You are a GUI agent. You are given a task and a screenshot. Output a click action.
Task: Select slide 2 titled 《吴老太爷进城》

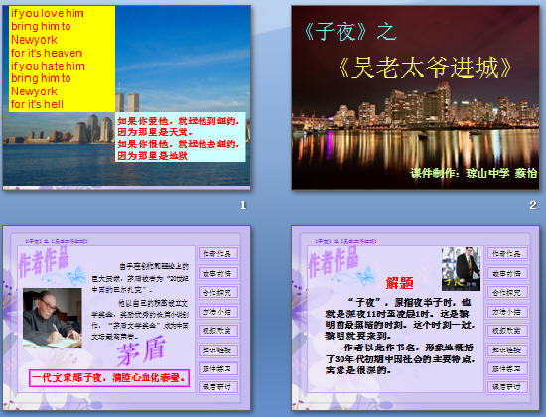pyautogui.click(x=415, y=97)
